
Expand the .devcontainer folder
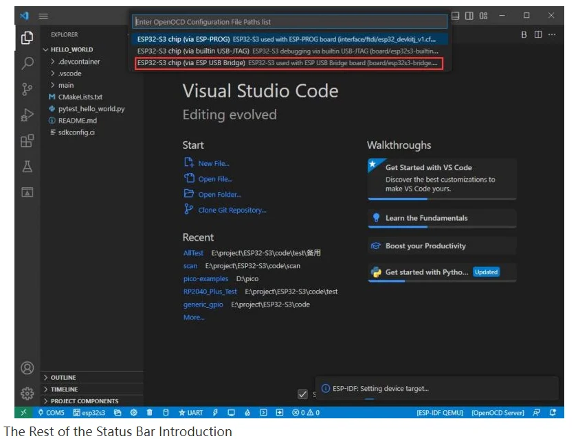[79, 62]
